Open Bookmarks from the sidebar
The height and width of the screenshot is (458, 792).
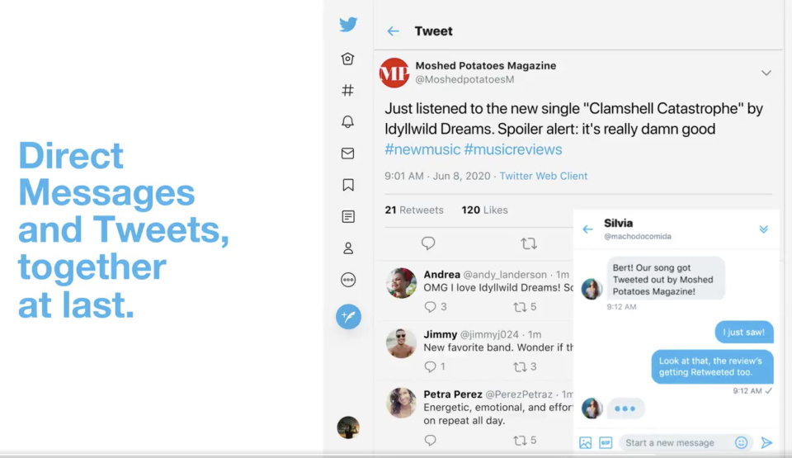pos(348,185)
